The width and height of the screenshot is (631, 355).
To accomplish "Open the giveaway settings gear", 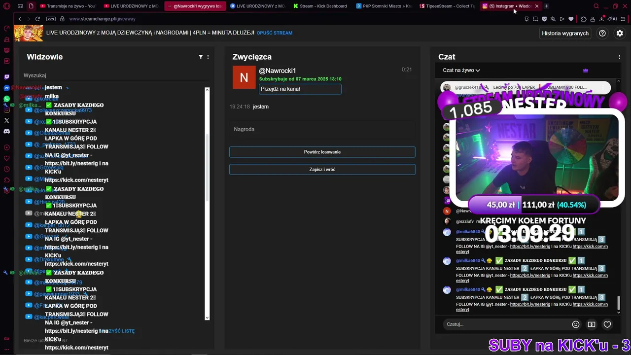I will pyautogui.click(x=620, y=33).
